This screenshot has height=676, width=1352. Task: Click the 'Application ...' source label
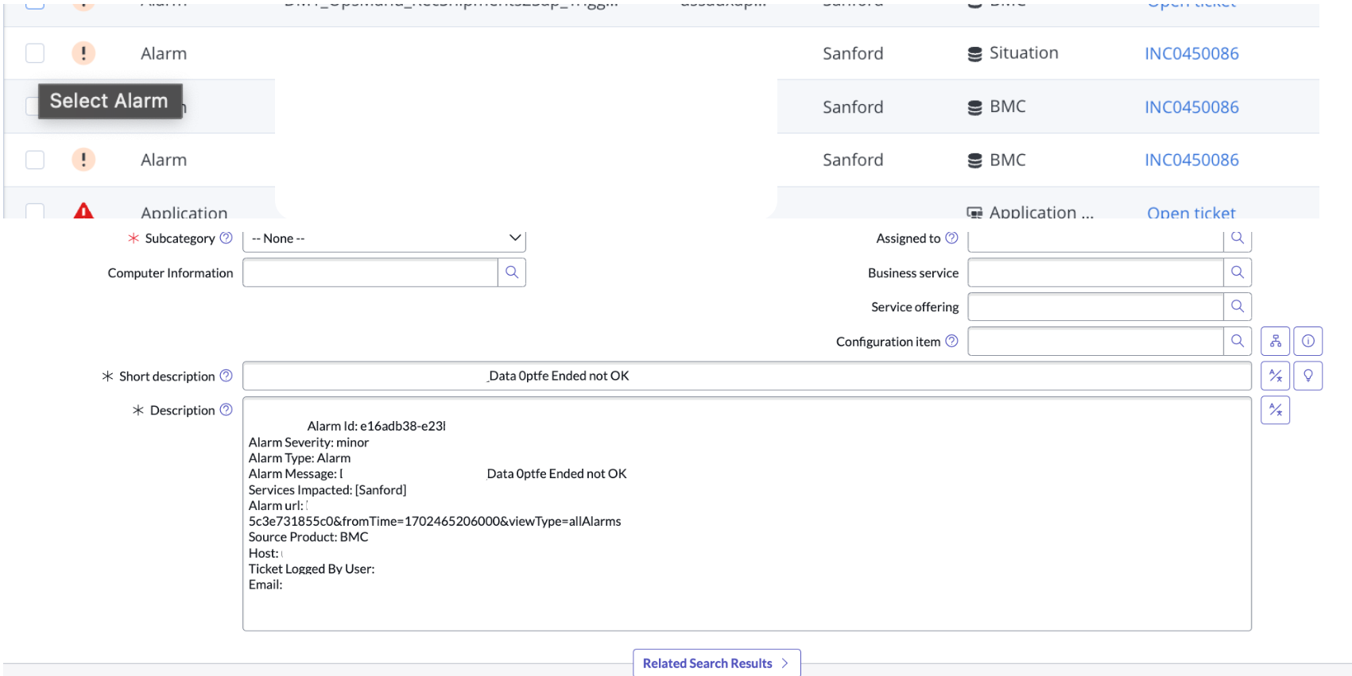point(1041,212)
